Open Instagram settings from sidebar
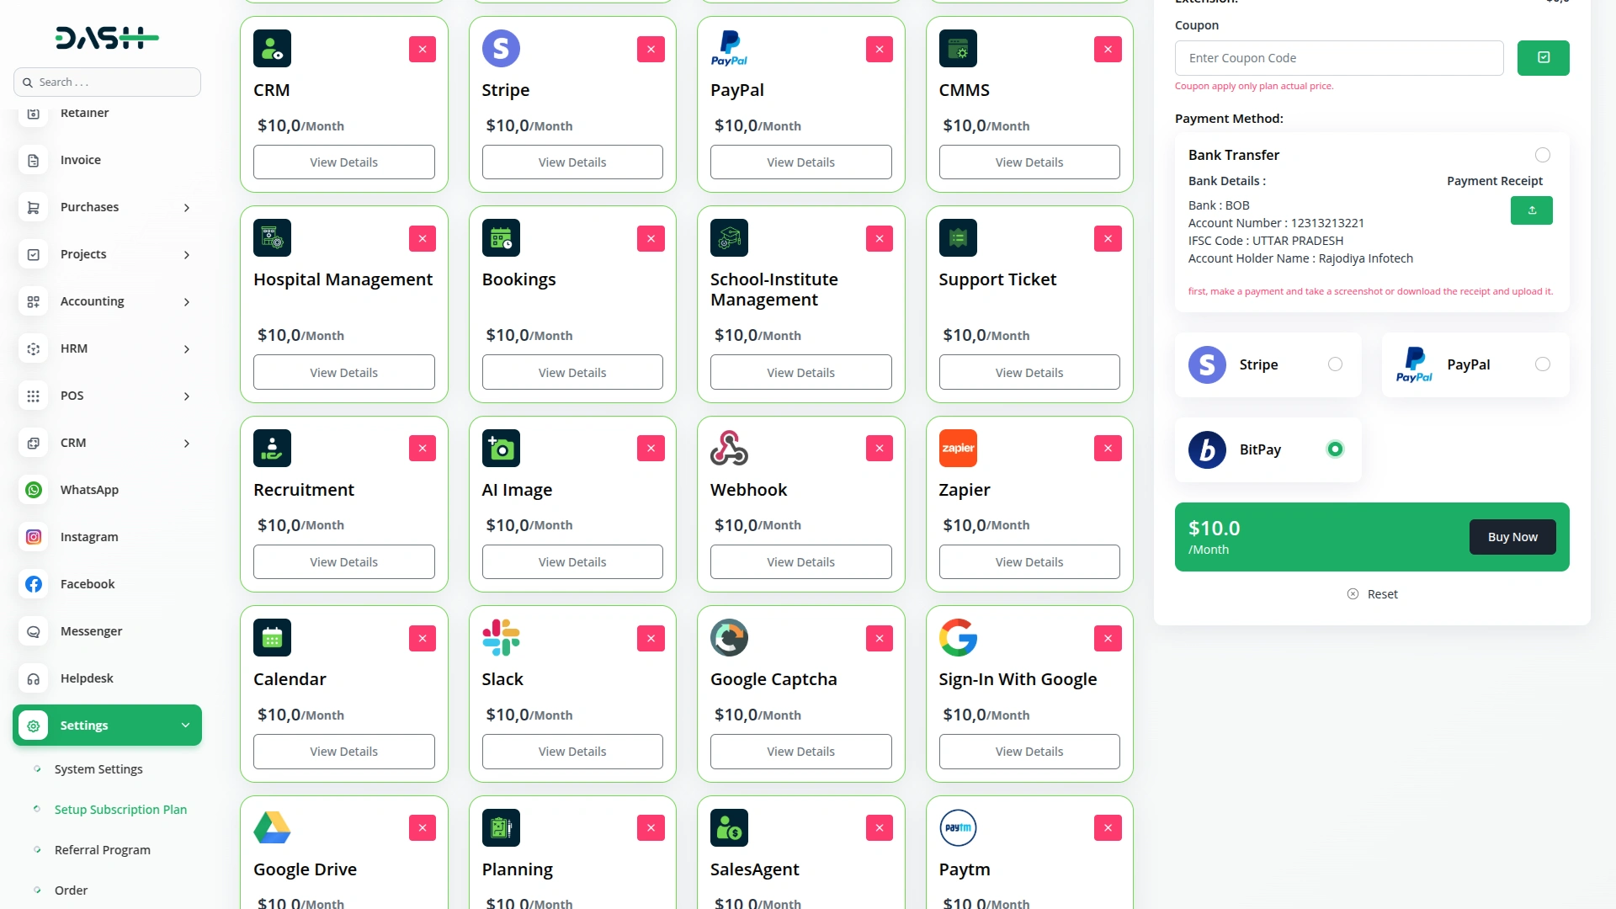The height and width of the screenshot is (909, 1616). point(89,536)
